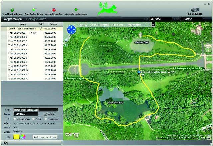Click the gear icon in bottom-left corner
This screenshot has height=146, width=213.
coord(5,143)
